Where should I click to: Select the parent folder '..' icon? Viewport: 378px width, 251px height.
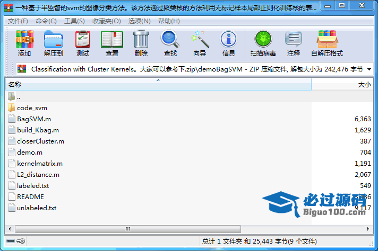tap(11, 97)
